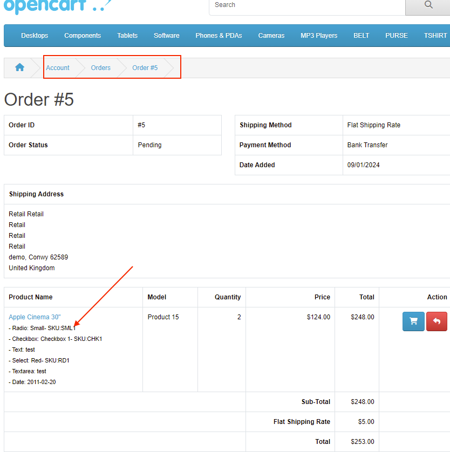Viewport: 450px width, 452px height.
Task: Click the Order Status label
Action: [x=28, y=145]
